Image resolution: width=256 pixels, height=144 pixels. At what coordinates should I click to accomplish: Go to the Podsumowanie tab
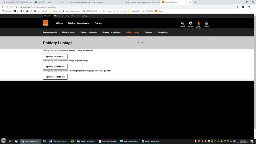(50, 32)
